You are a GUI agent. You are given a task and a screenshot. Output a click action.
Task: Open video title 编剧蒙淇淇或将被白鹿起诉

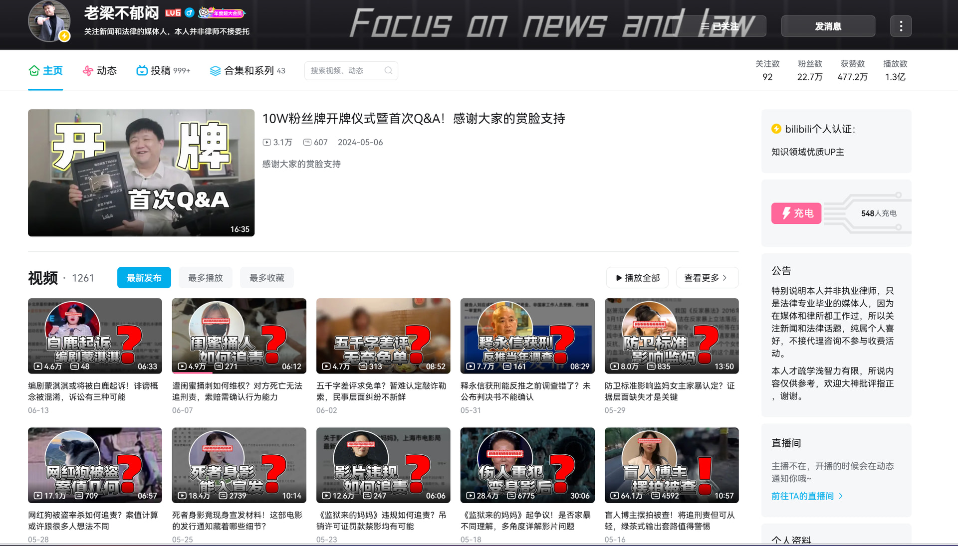(93, 391)
